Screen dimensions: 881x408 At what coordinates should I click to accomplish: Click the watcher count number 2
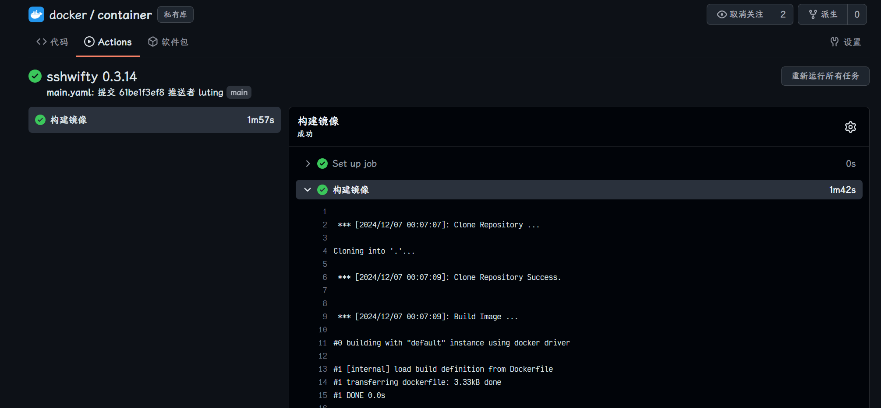coord(782,14)
